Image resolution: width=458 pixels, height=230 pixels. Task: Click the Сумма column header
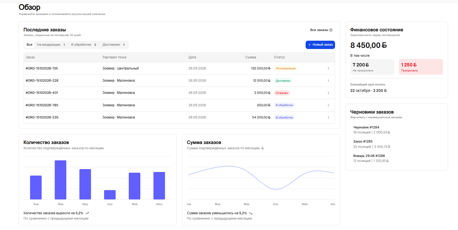point(251,57)
